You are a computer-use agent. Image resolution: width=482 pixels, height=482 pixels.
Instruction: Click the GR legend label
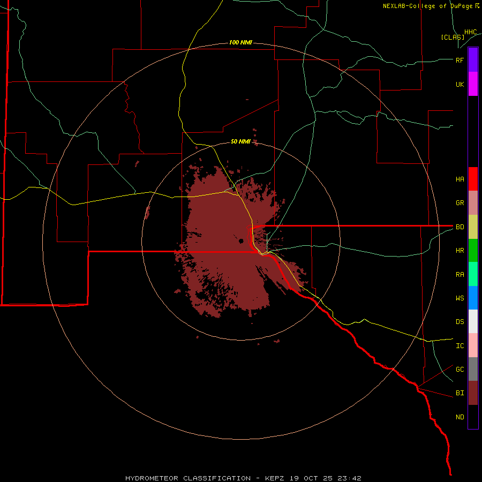(460, 203)
